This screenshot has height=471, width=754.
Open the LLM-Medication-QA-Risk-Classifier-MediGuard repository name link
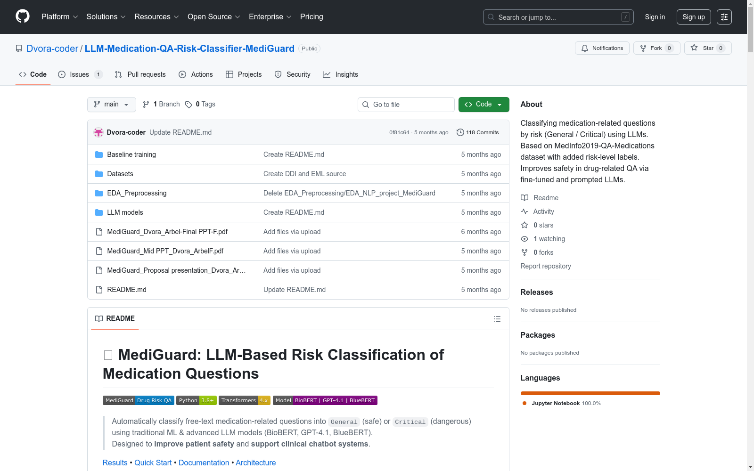pyautogui.click(x=189, y=49)
